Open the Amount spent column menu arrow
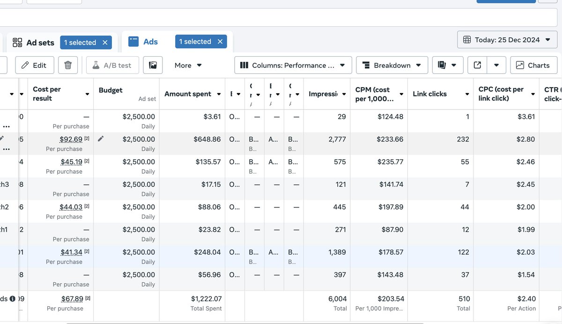Screen dimensions: 562x324 (x=219, y=94)
